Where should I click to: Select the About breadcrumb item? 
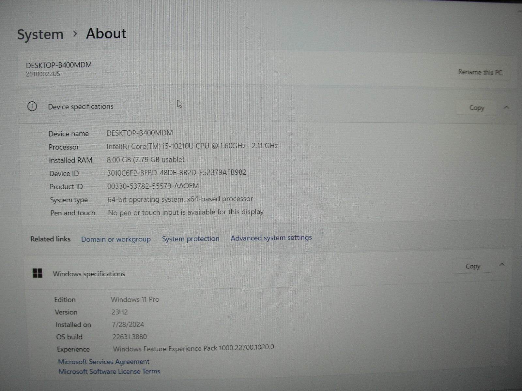tap(105, 33)
